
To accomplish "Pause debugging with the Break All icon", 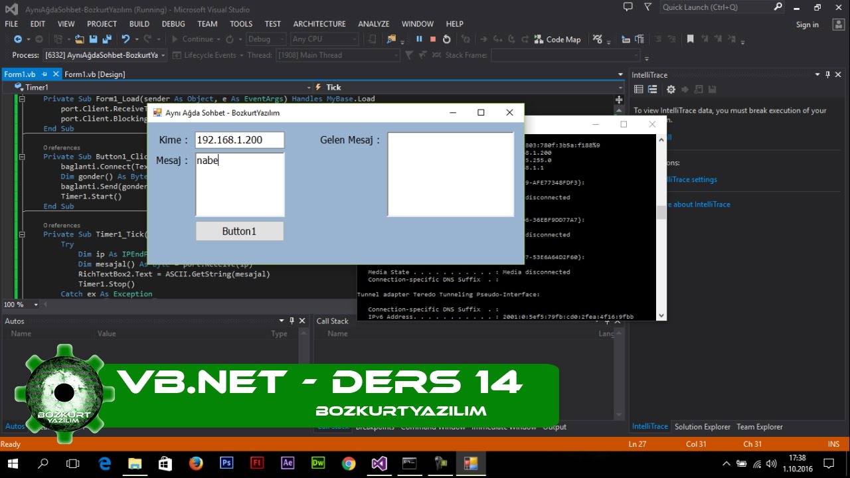I will pos(419,39).
